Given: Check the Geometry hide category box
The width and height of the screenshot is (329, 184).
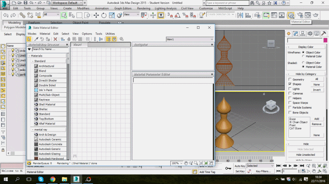Looking at the screenshot, I should [290, 80].
